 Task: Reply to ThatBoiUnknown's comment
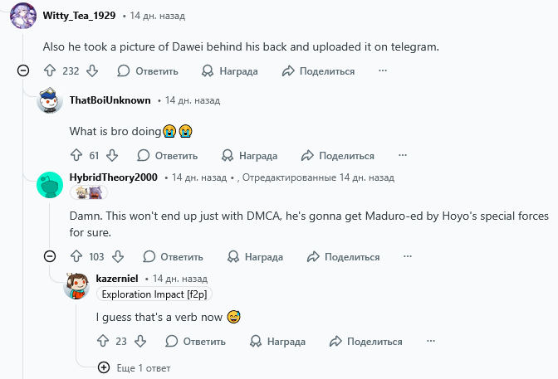tap(167, 155)
